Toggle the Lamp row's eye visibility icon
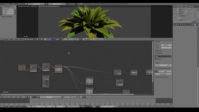 click(192, 14)
